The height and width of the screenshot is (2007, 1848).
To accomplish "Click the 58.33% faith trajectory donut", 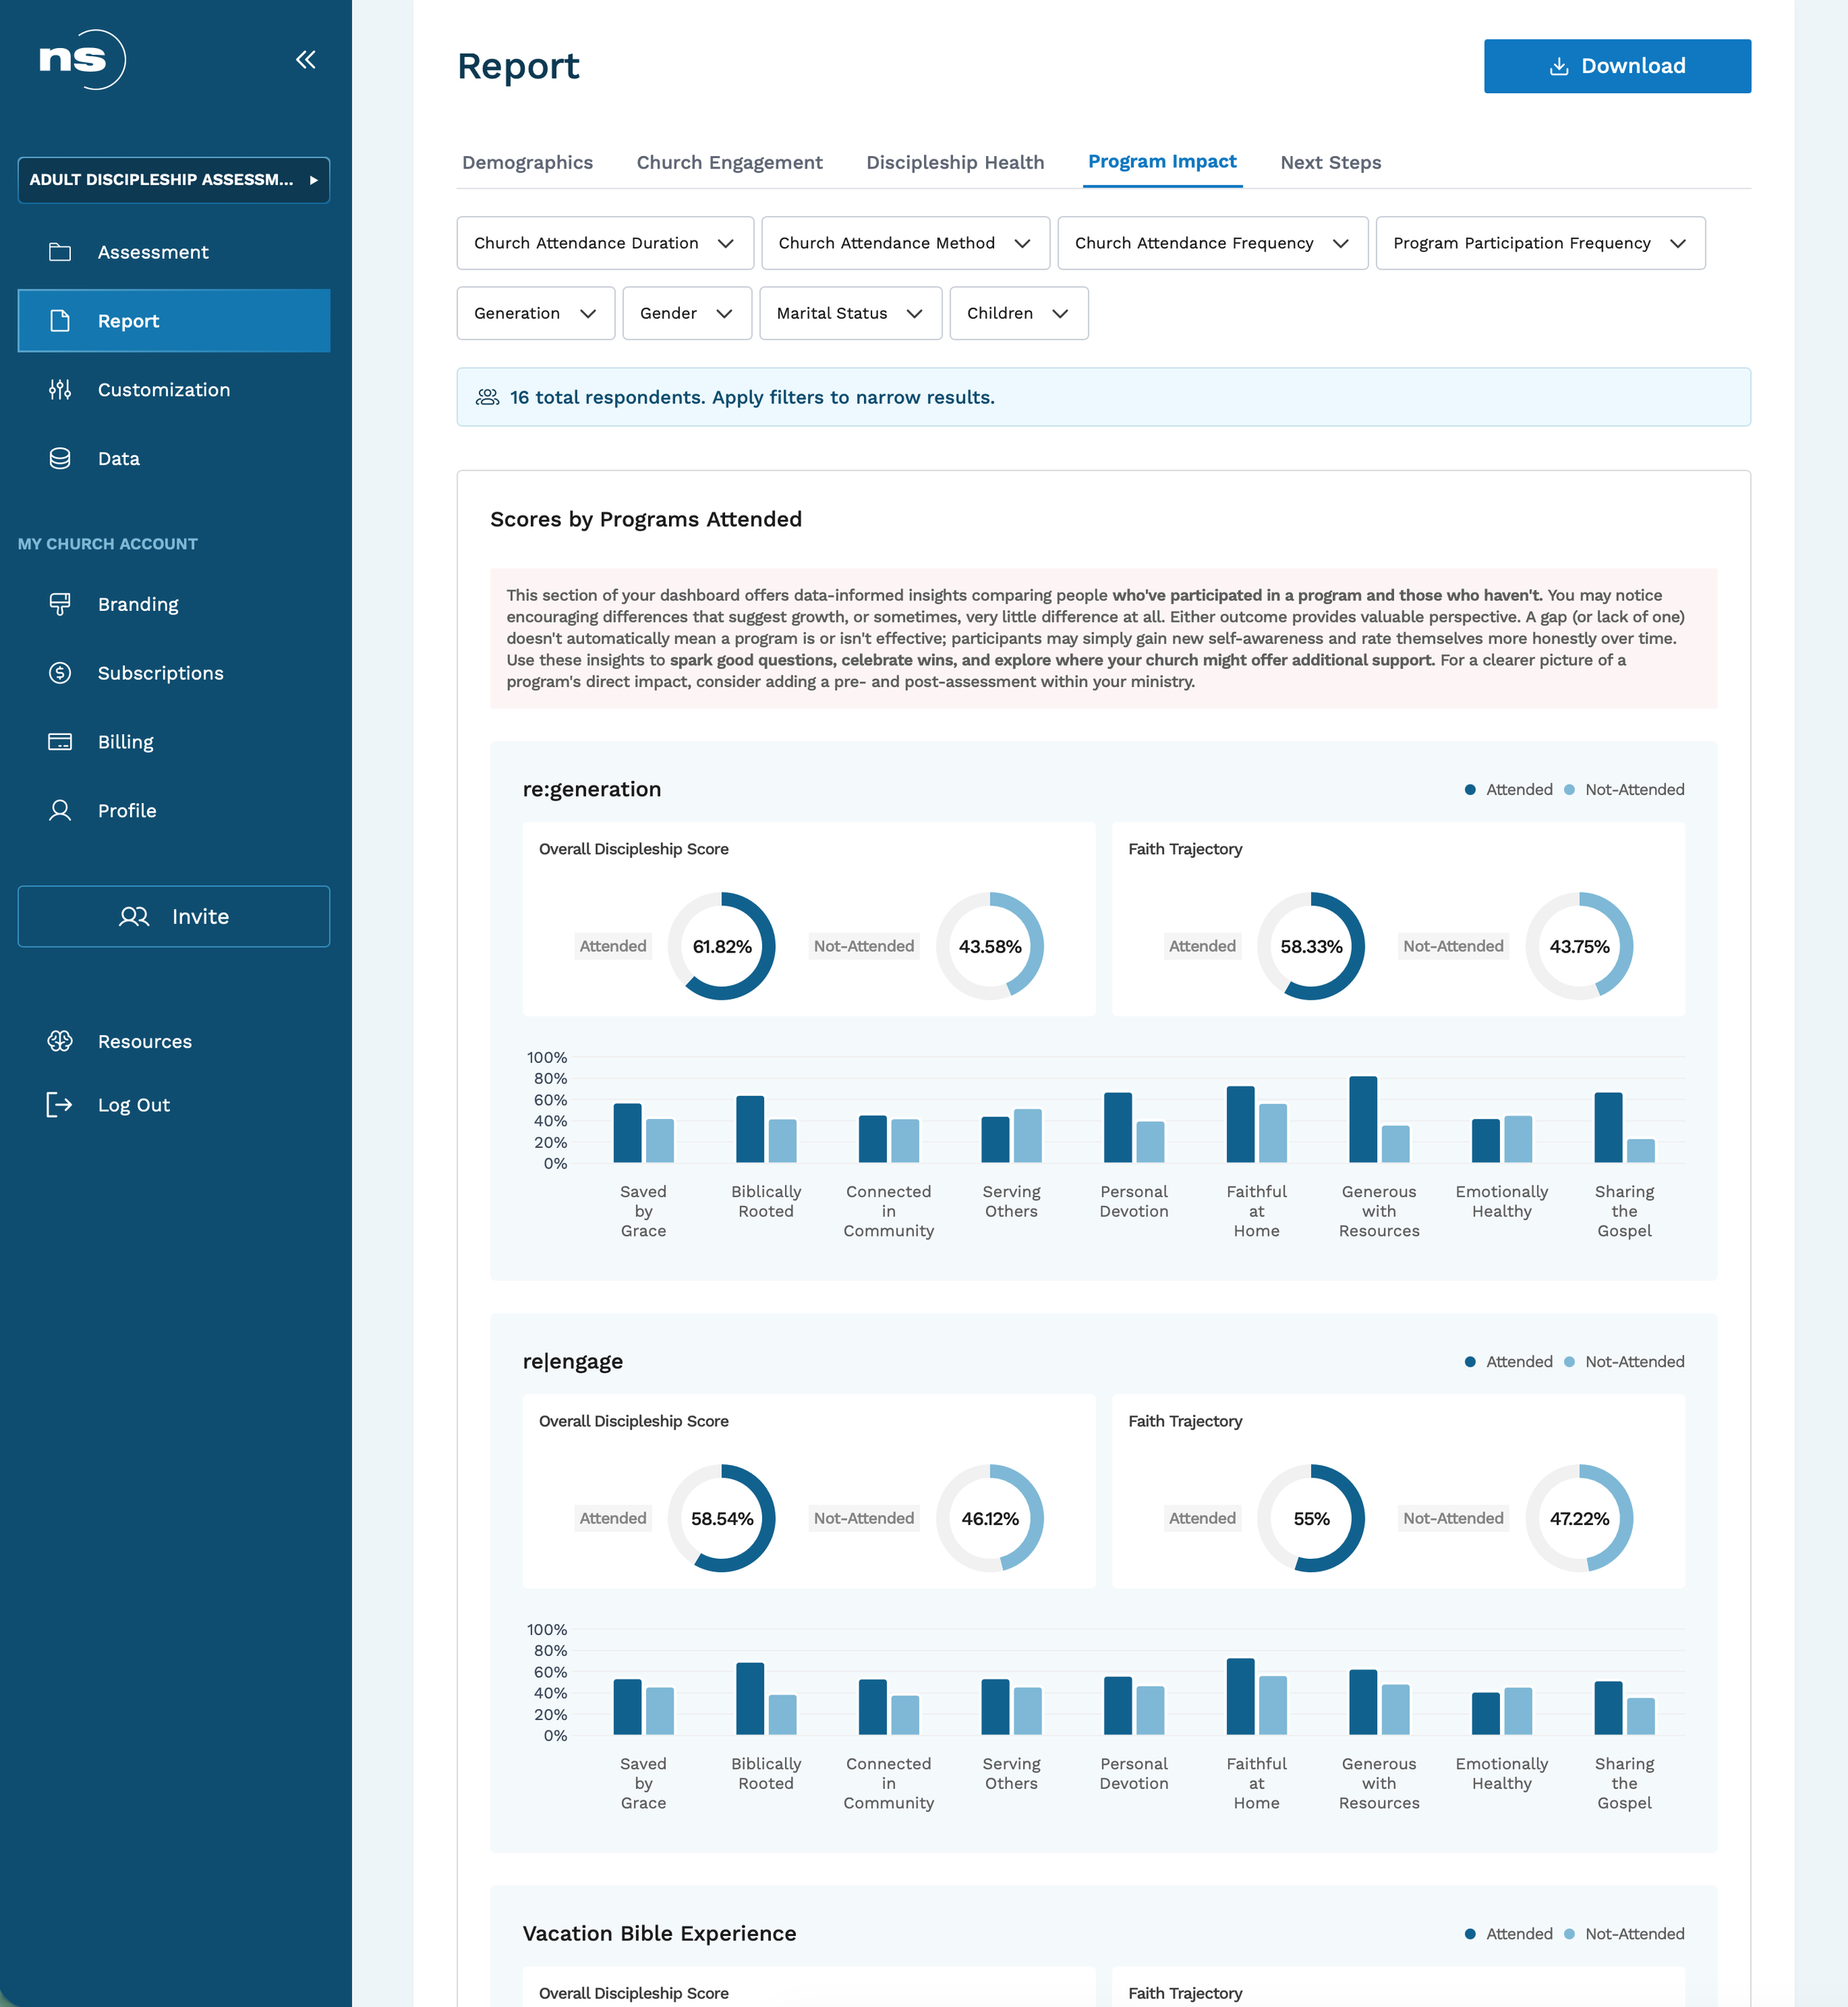I will pyautogui.click(x=1311, y=947).
